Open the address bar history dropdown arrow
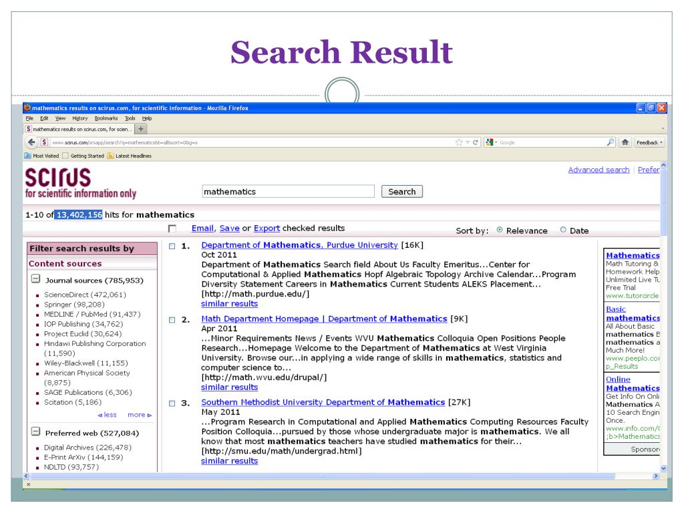The image size is (684, 513). 468,143
